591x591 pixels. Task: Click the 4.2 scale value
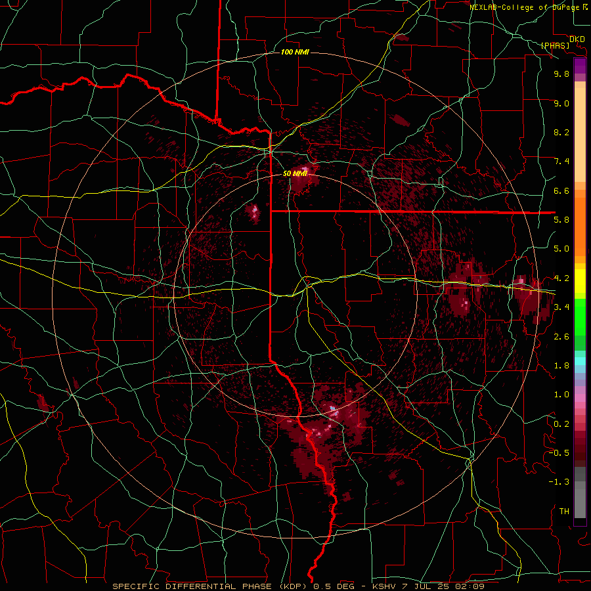561,278
